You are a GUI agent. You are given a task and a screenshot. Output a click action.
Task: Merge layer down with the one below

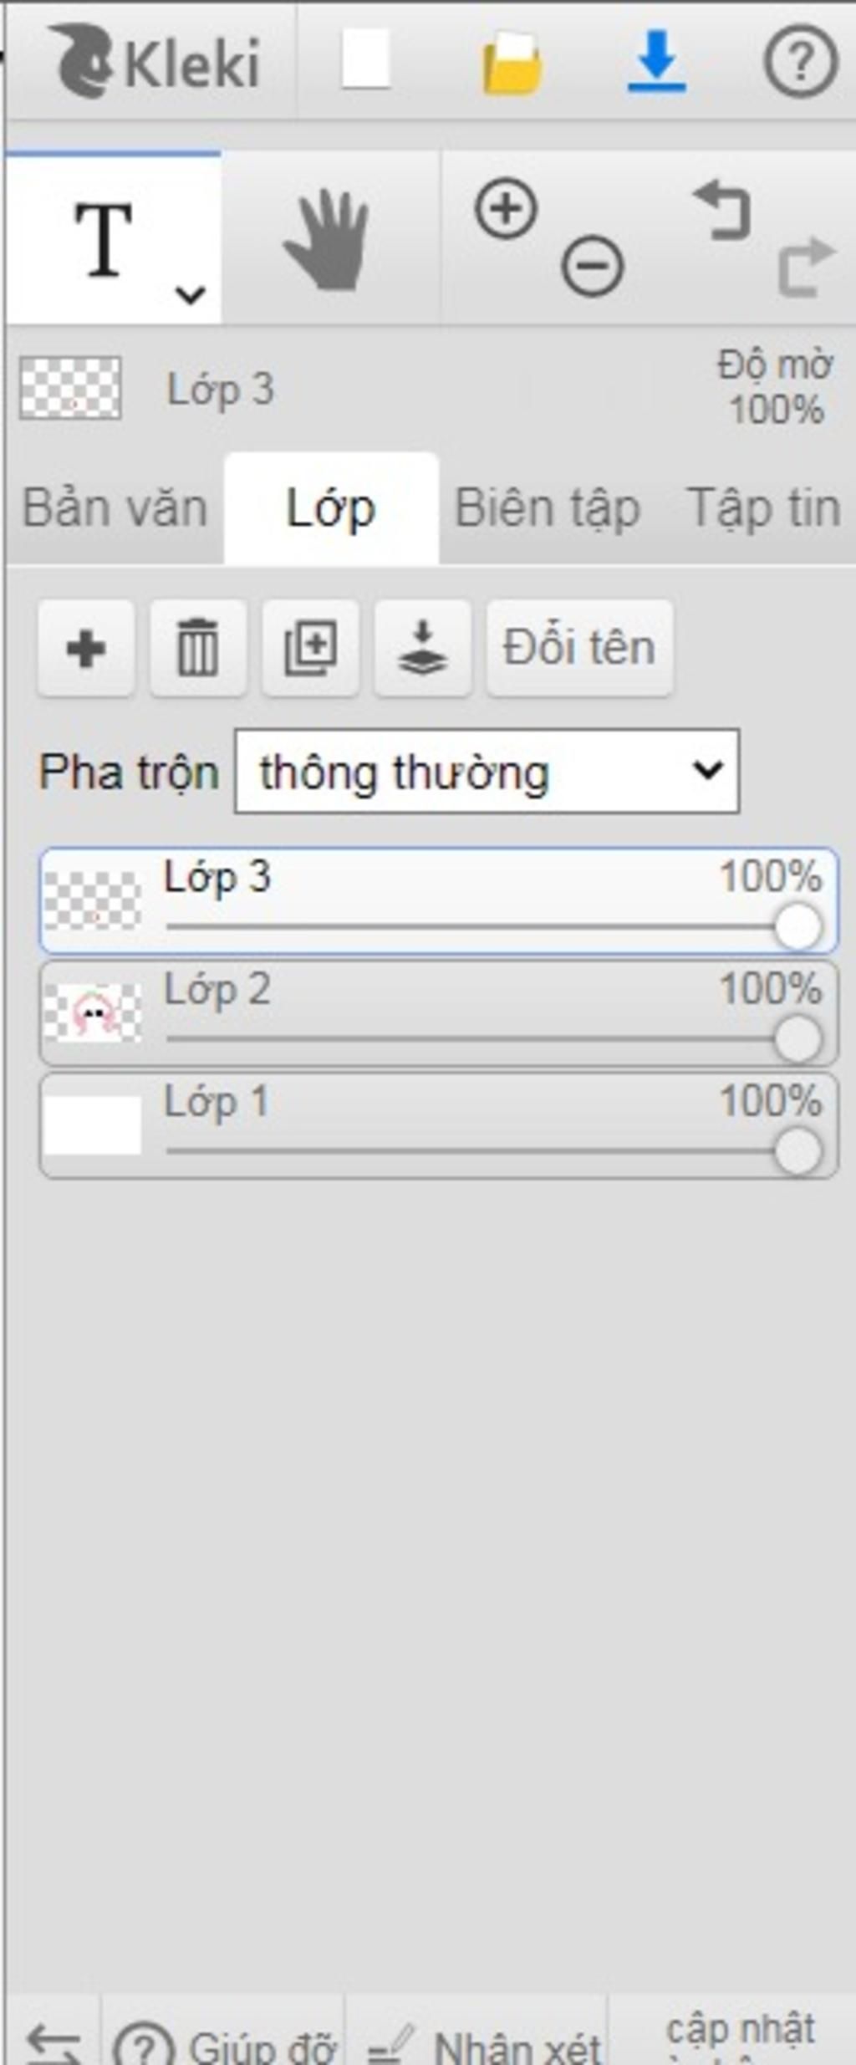point(422,648)
